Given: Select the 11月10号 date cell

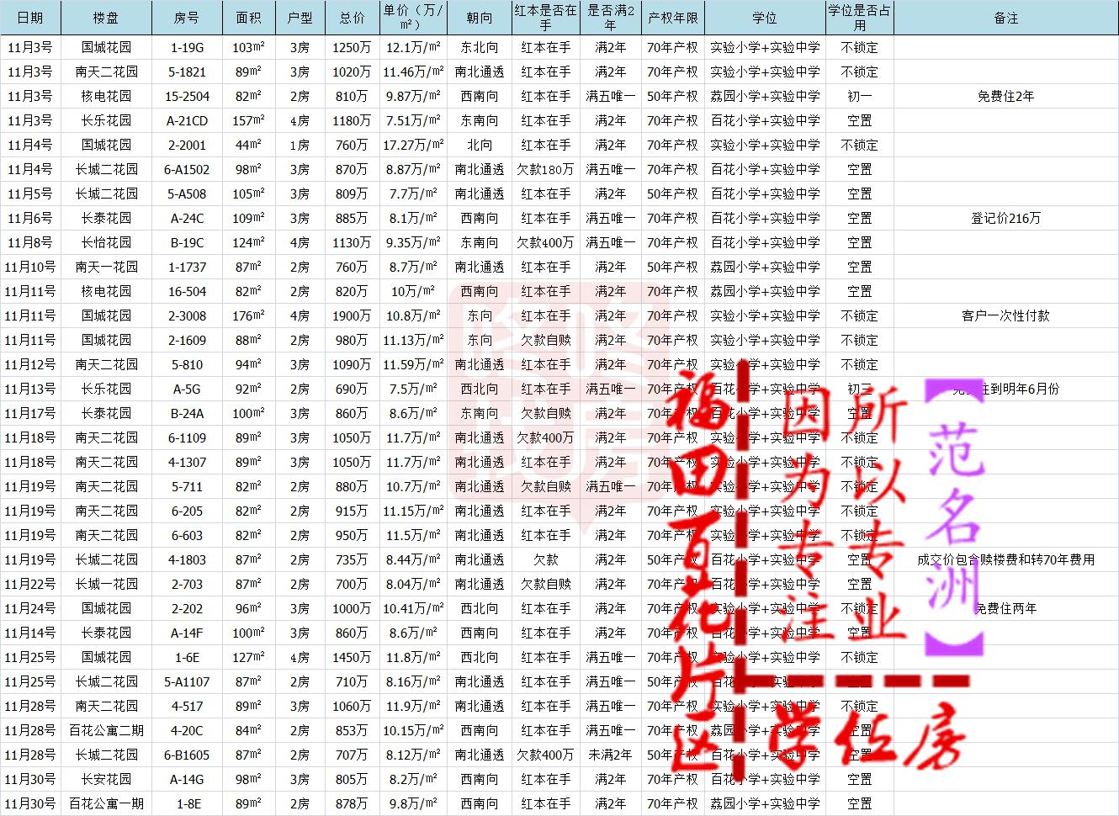Looking at the screenshot, I should pyautogui.click(x=30, y=268).
